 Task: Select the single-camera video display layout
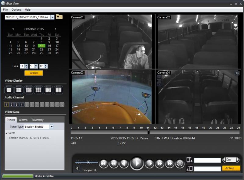click(x=9, y=90)
